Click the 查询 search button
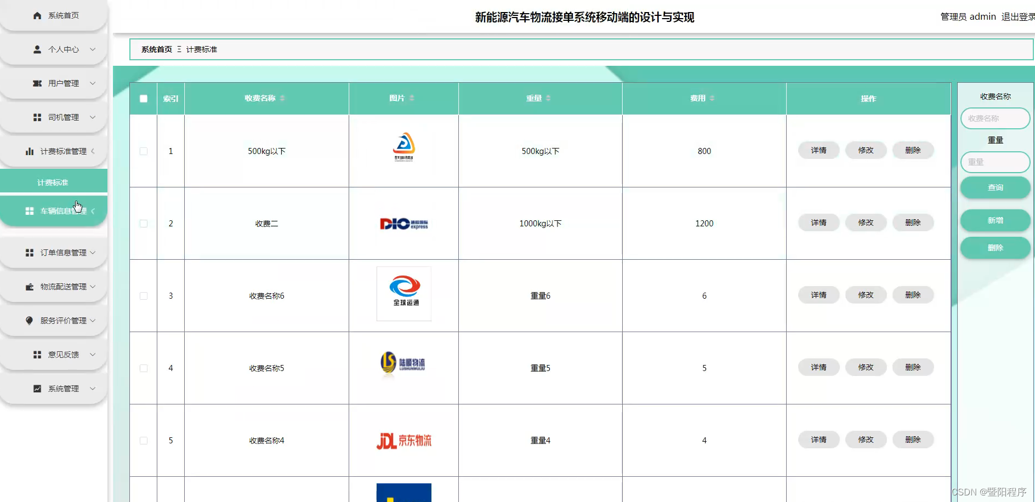Viewport: 1035px width, 502px height. tap(995, 187)
